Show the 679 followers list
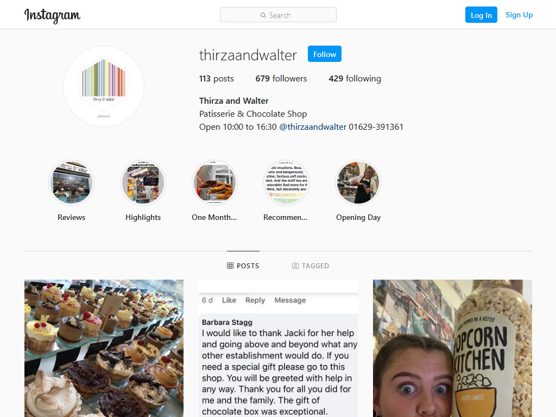 [x=281, y=78]
